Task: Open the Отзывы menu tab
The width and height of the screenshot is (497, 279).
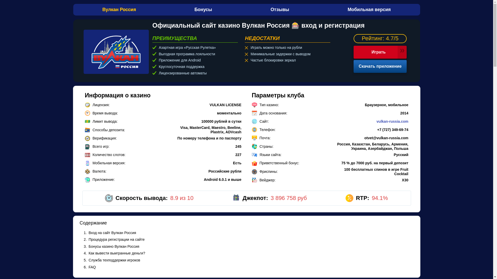Action: (280, 10)
